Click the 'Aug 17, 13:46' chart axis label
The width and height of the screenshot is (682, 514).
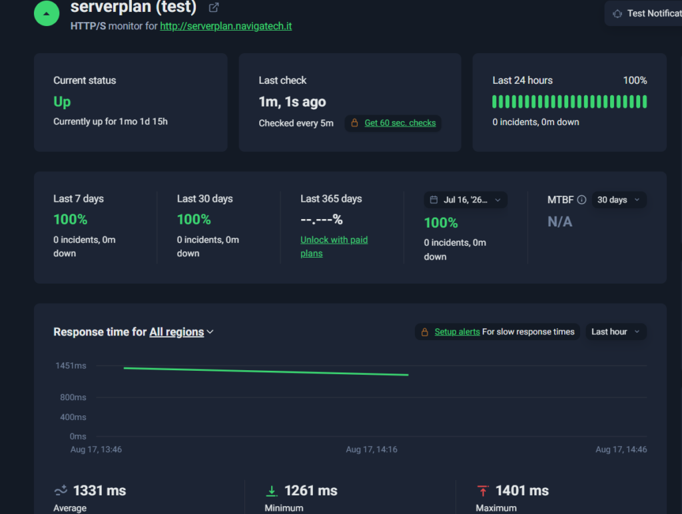click(96, 449)
